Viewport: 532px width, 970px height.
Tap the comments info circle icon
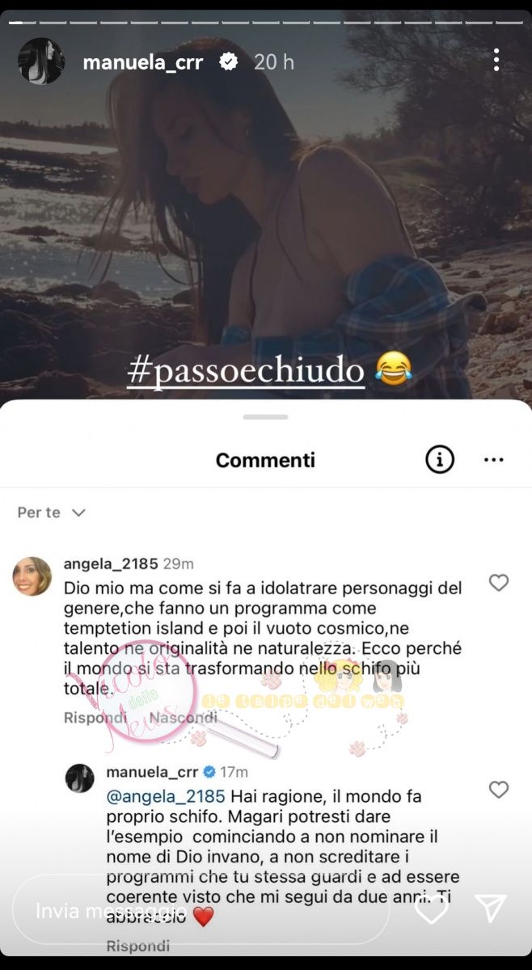click(x=439, y=460)
